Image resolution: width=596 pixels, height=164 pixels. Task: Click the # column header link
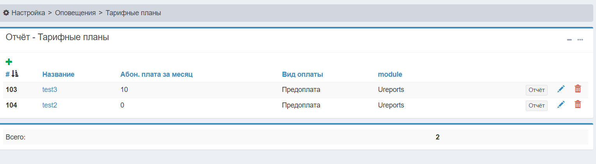point(7,74)
